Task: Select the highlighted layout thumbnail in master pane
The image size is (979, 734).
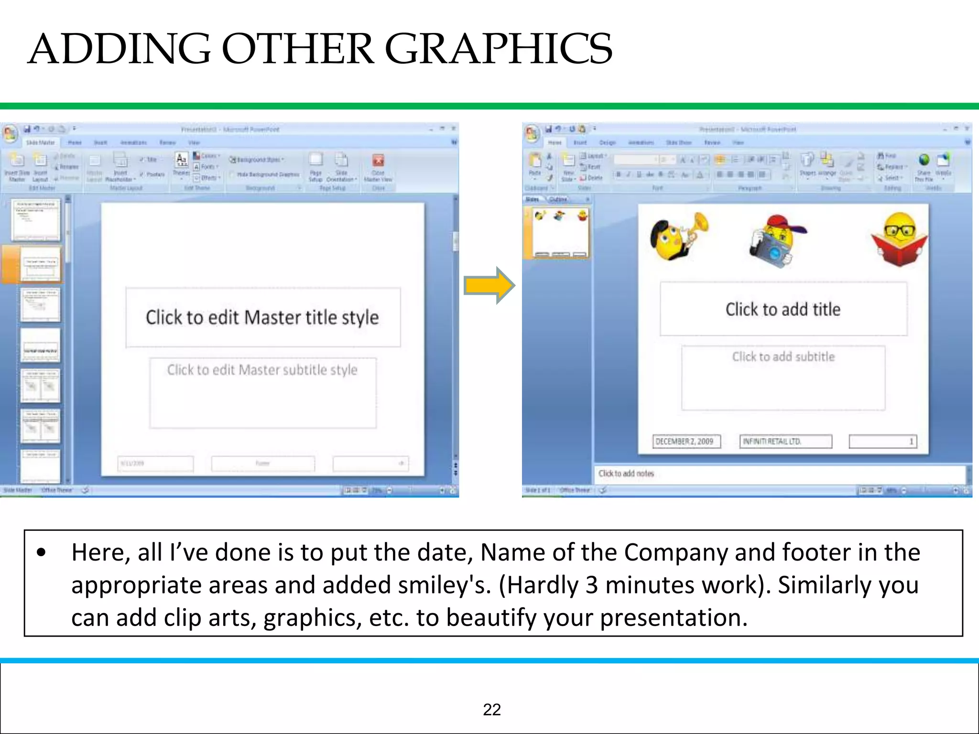Action: click(41, 264)
